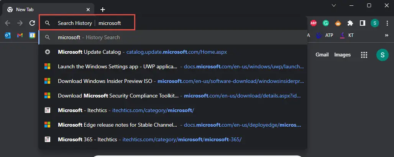The width and height of the screenshot is (394, 157).
Task: Click the Search History chip in address bar
Action: [x=75, y=23]
